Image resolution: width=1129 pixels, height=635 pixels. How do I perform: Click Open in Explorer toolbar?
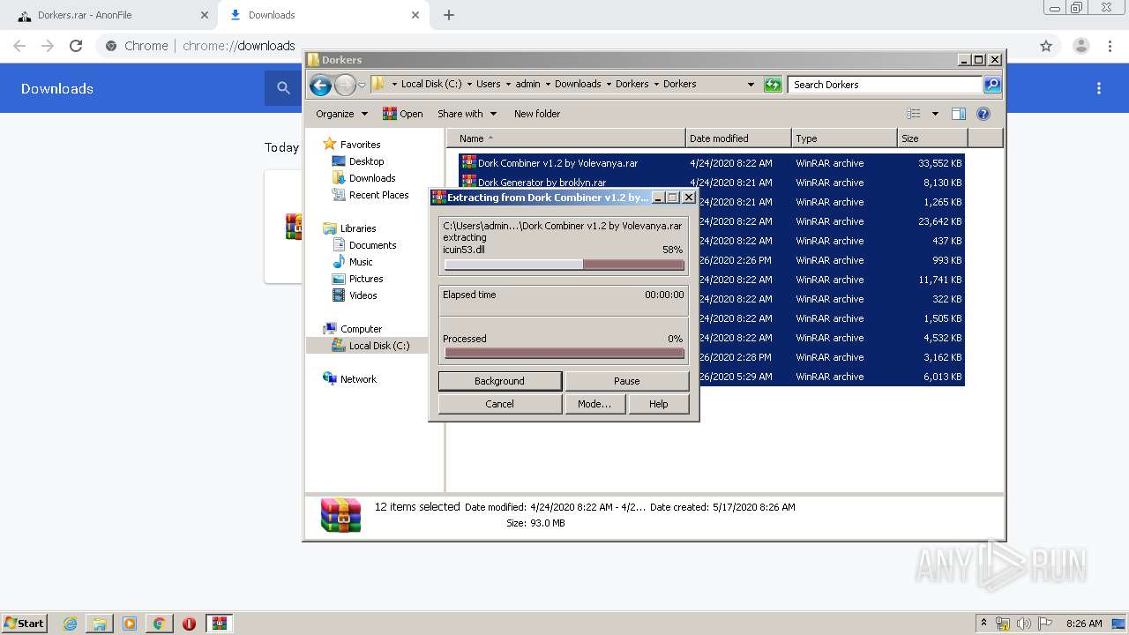click(x=403, y=114)
